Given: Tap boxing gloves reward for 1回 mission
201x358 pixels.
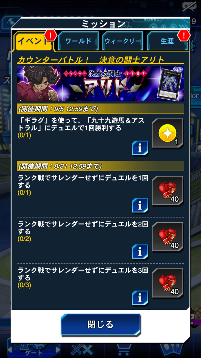Looking at the screenshot, I should point(167,191).
